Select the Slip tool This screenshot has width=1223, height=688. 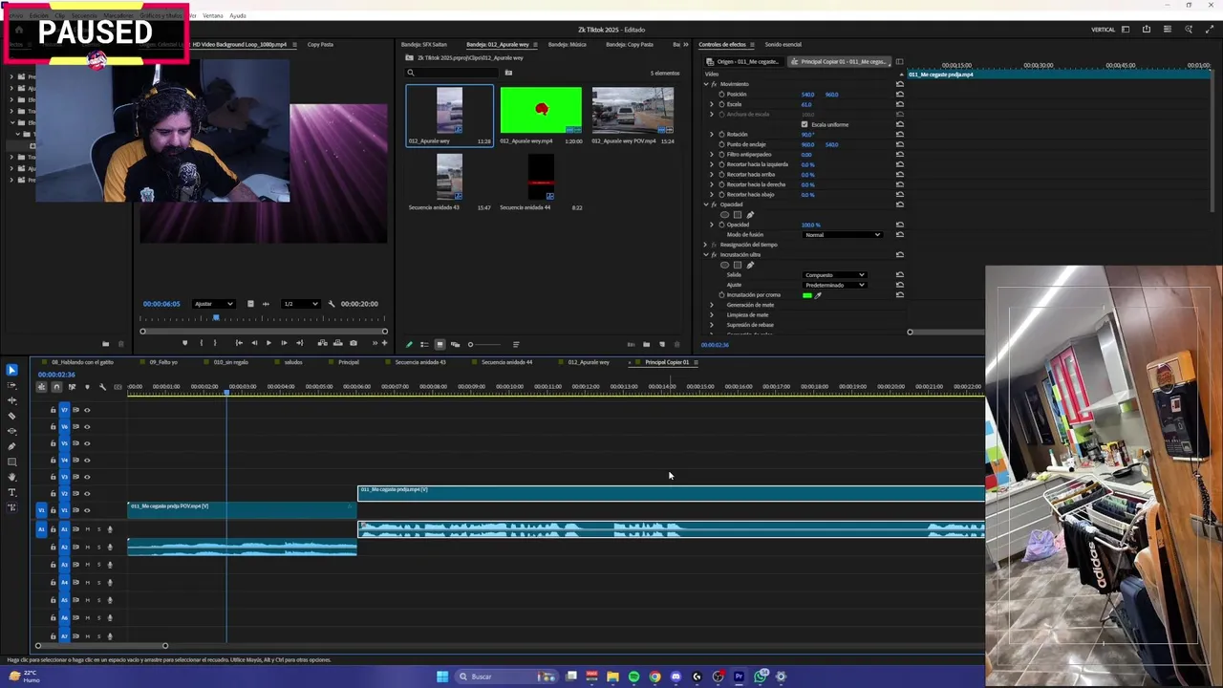click(11, 431)
